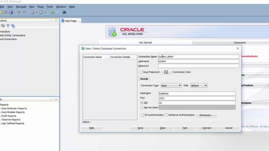Click the Save All toolbar icon
The image size is (269, 151).
(11, 12)
